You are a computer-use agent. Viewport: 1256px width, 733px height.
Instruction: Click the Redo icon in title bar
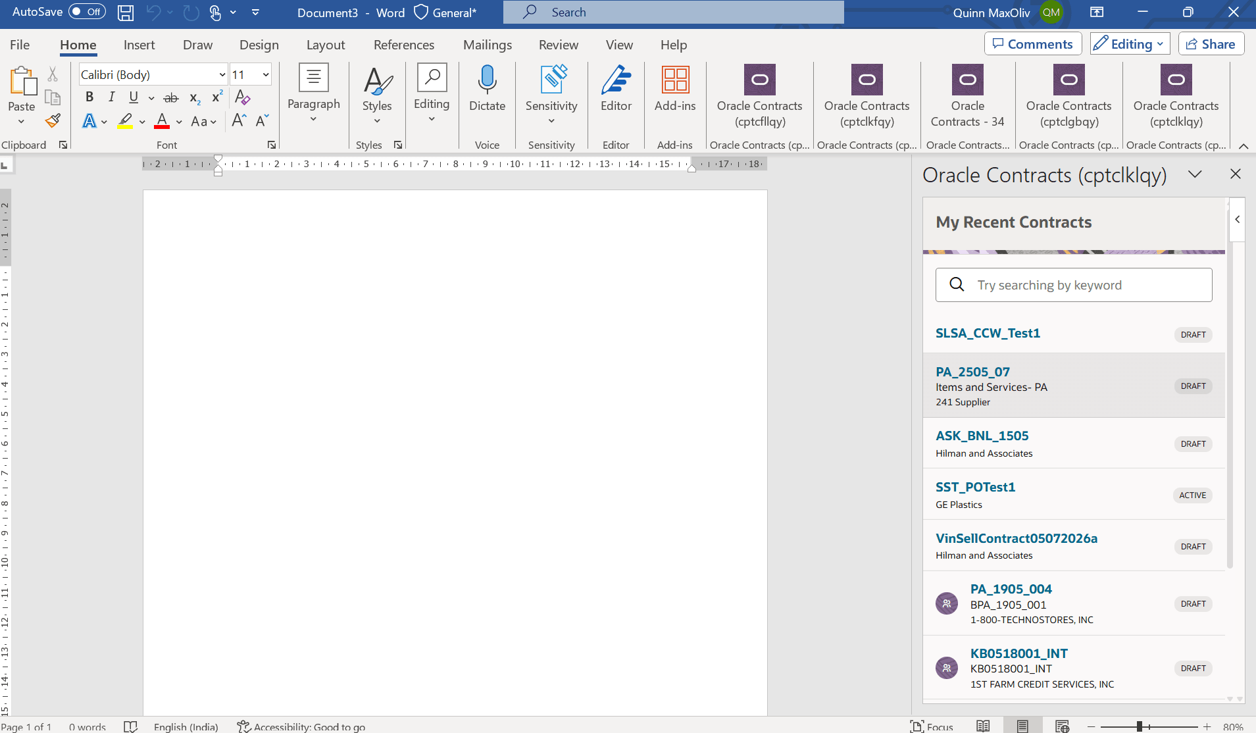tap(191, 13)
